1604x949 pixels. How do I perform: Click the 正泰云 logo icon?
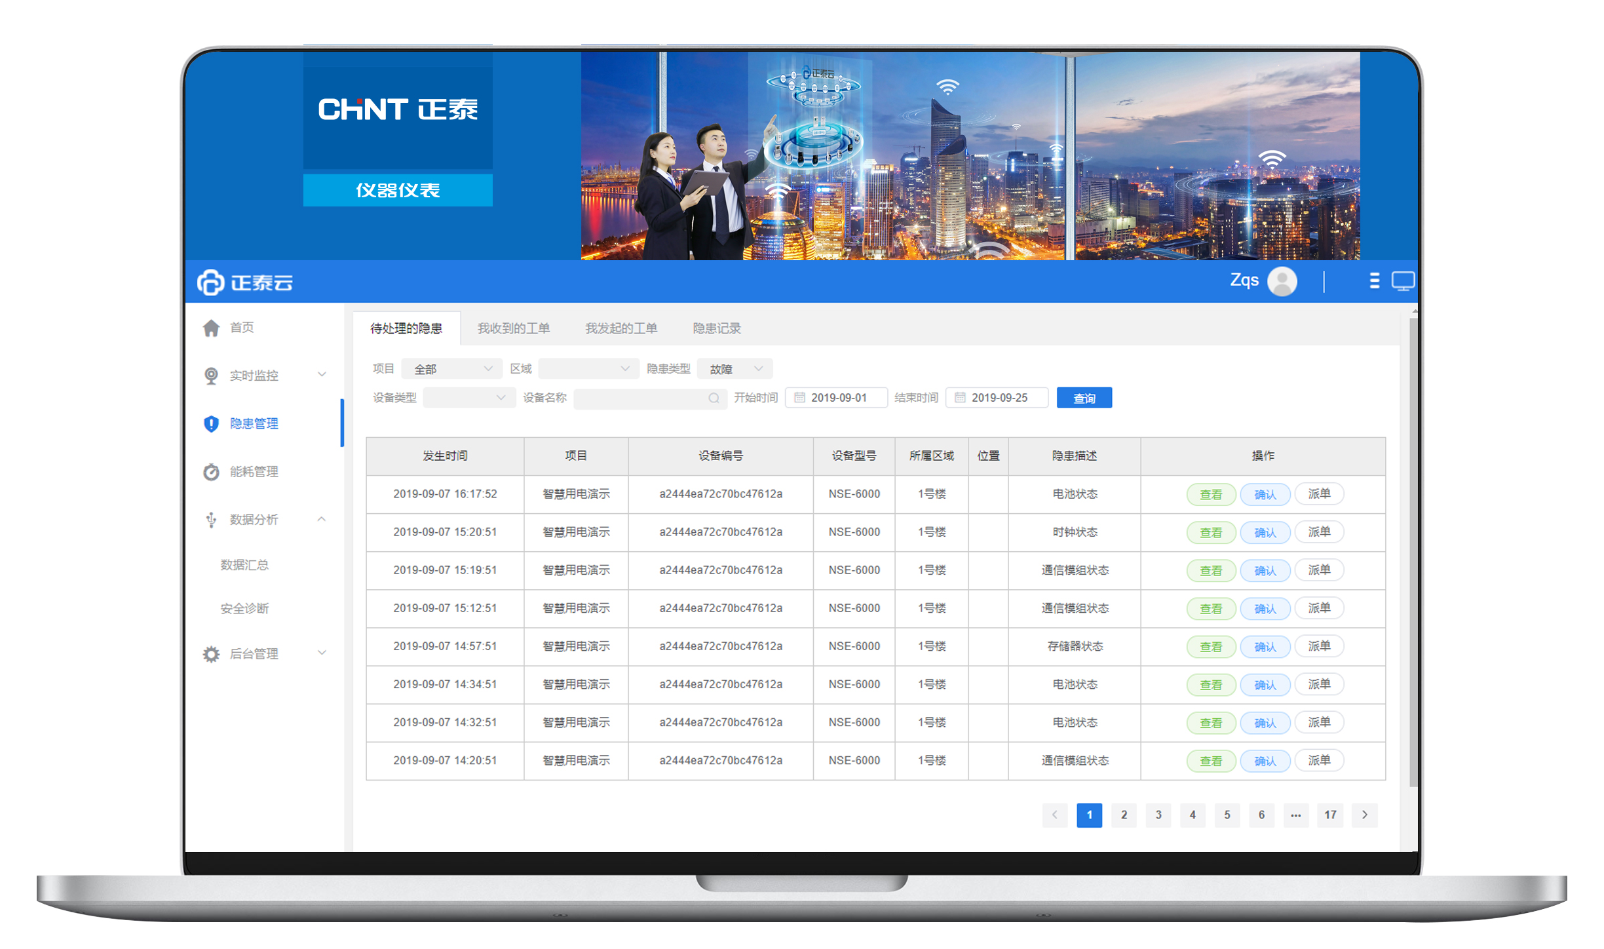click(210, 282)
